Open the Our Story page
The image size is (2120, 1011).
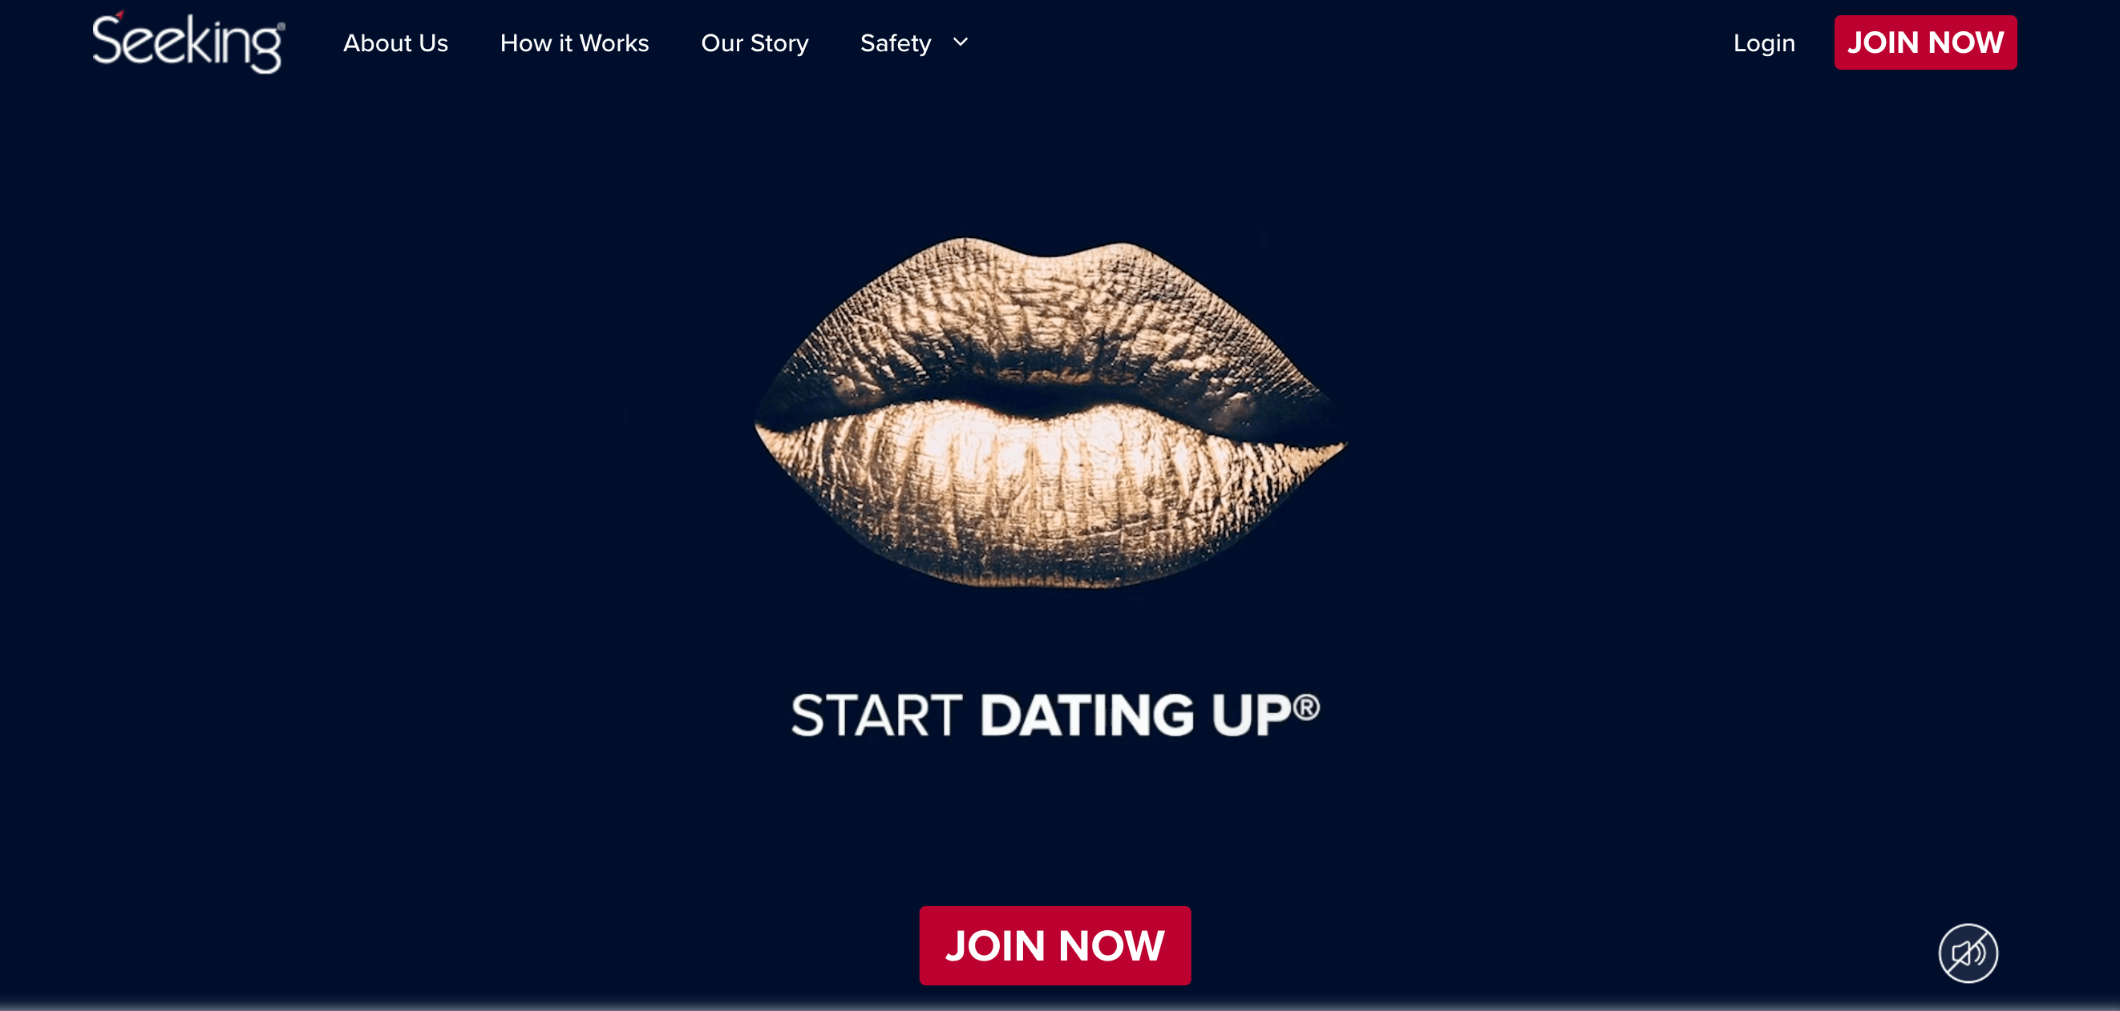(x=755, y=42)
